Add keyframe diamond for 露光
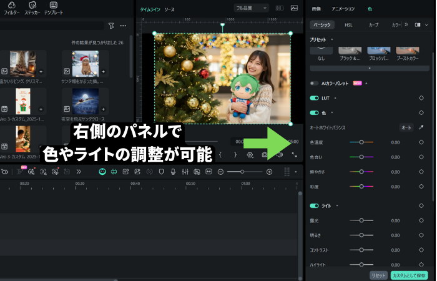Viewport: 437px width, 281px height. pos(421,220)
